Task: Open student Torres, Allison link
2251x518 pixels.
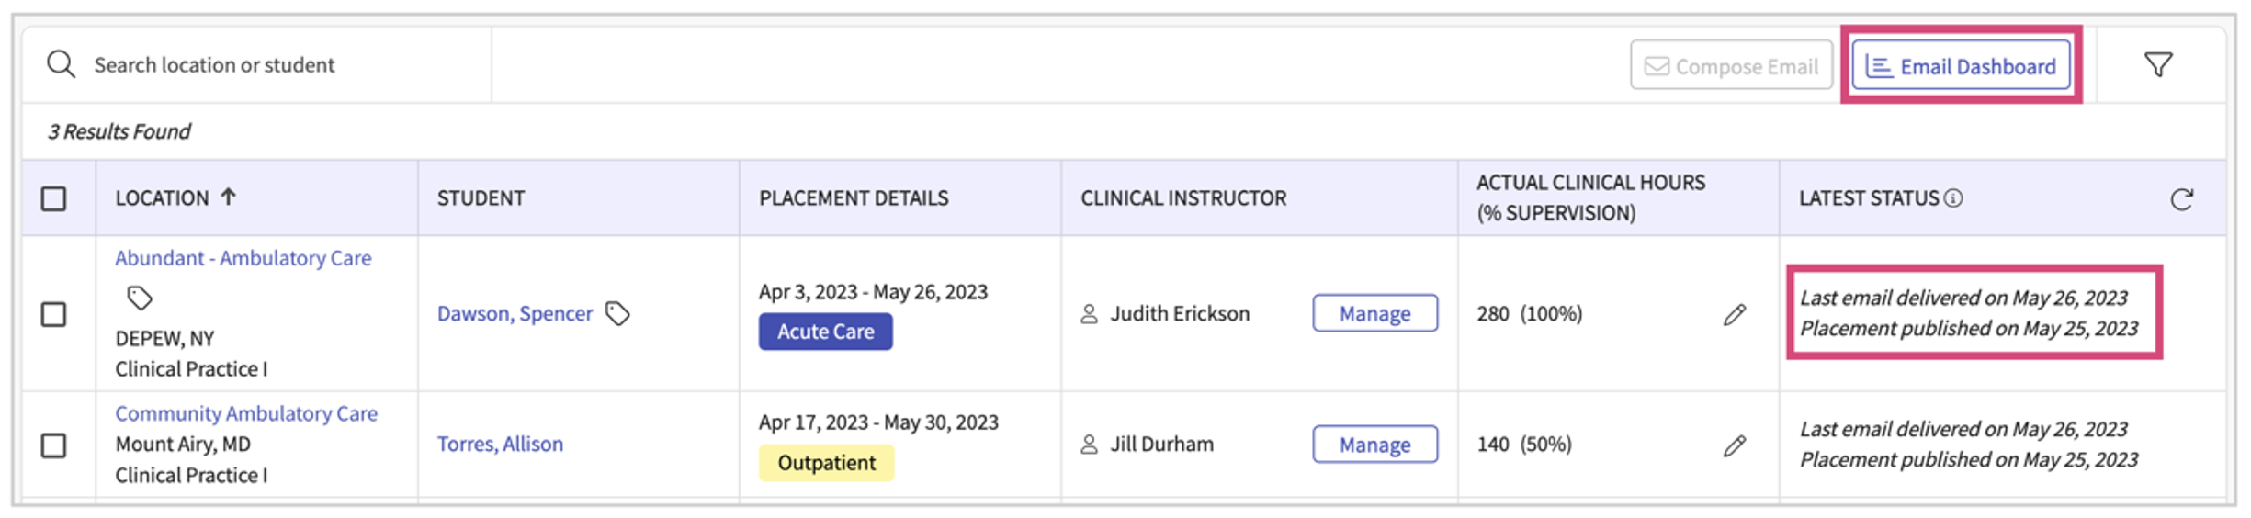Action: point(500,445)
